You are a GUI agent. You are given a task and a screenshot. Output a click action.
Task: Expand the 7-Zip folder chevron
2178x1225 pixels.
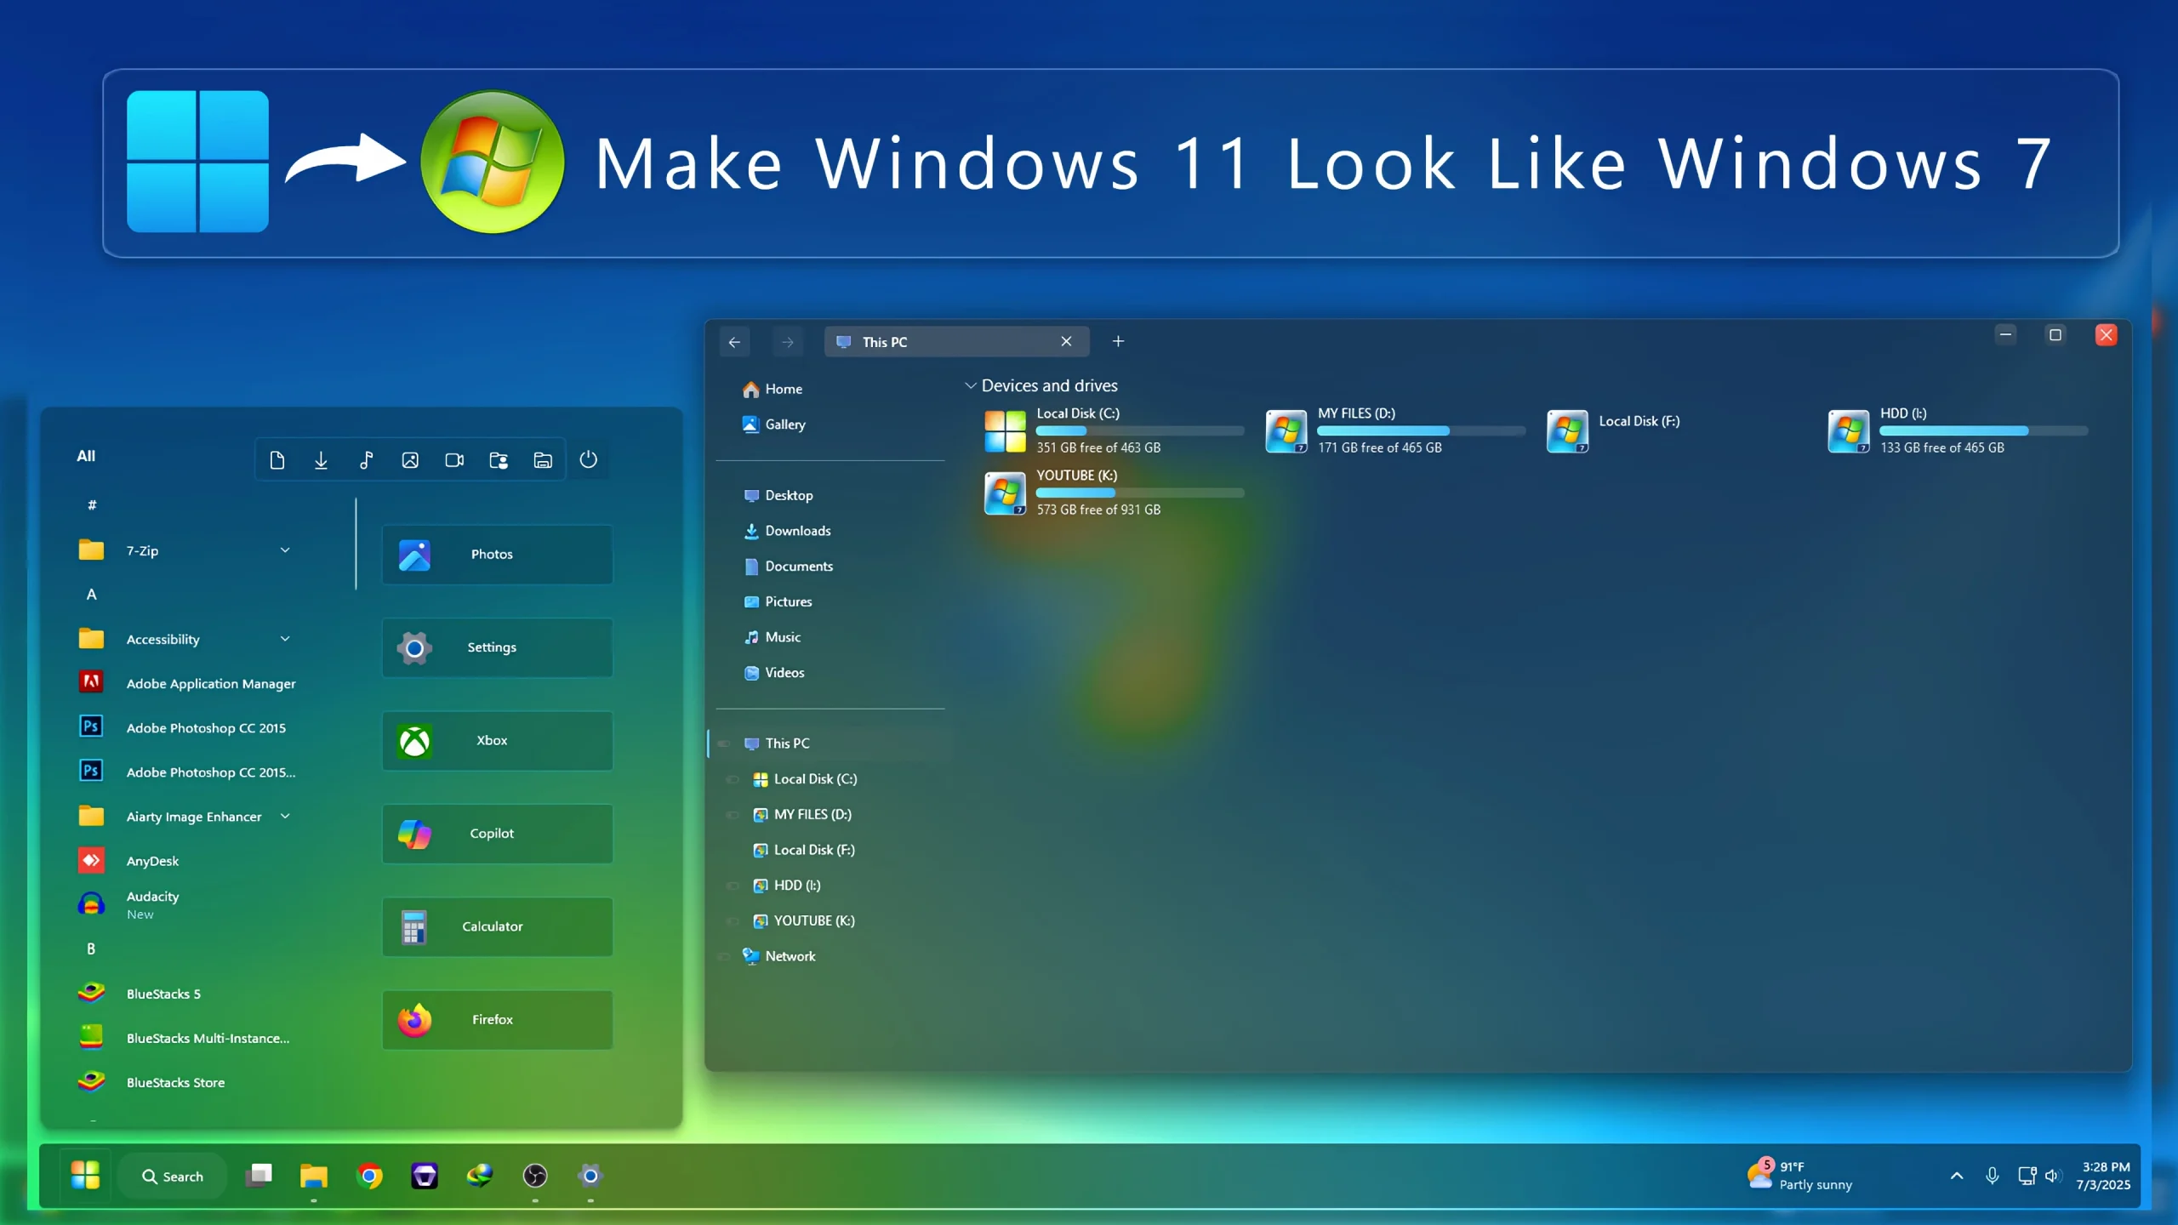pyautogui.click(x=285, y=550)
